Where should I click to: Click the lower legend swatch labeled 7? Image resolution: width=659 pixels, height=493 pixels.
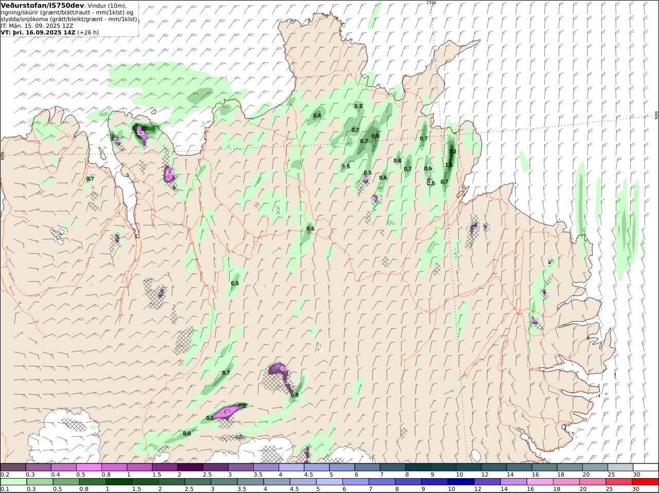tap(381, 482)
